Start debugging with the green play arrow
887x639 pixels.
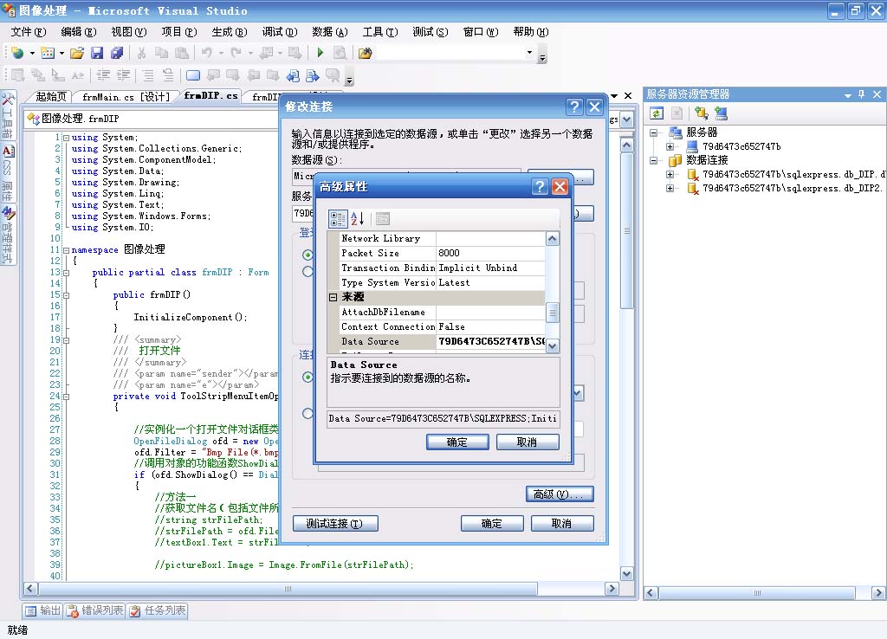320,53
